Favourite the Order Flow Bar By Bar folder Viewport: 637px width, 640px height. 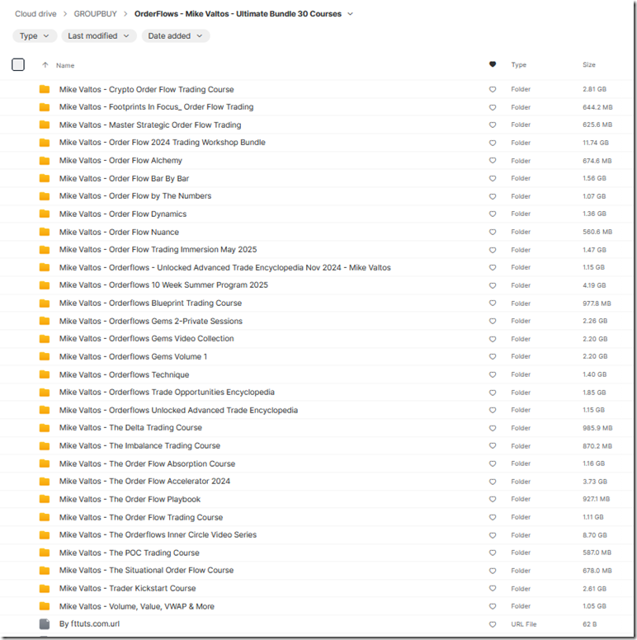pyautogui.click(x=493, y=178)
